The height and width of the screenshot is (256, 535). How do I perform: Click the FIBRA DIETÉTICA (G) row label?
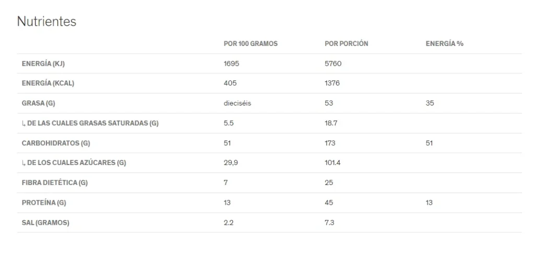click(x=54, y=183)
